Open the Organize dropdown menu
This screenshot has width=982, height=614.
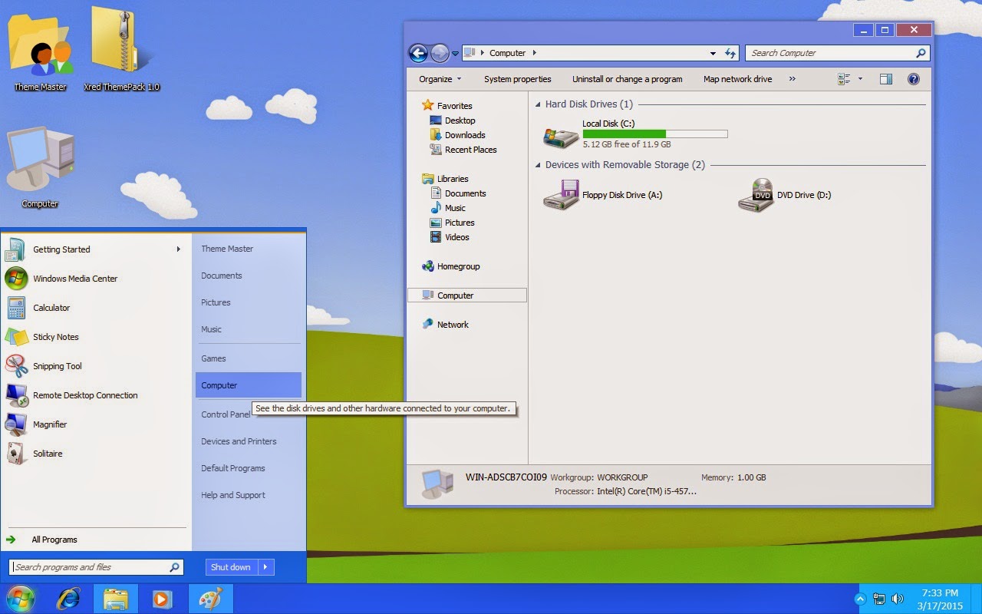(440, 79)
